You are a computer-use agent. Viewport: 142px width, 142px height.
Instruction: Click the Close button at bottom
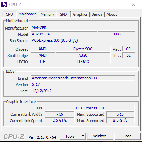(127, 136)
